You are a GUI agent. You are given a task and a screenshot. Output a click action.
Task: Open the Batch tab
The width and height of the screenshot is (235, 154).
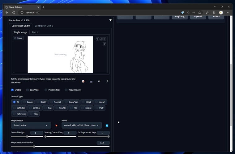pos(35,32)
